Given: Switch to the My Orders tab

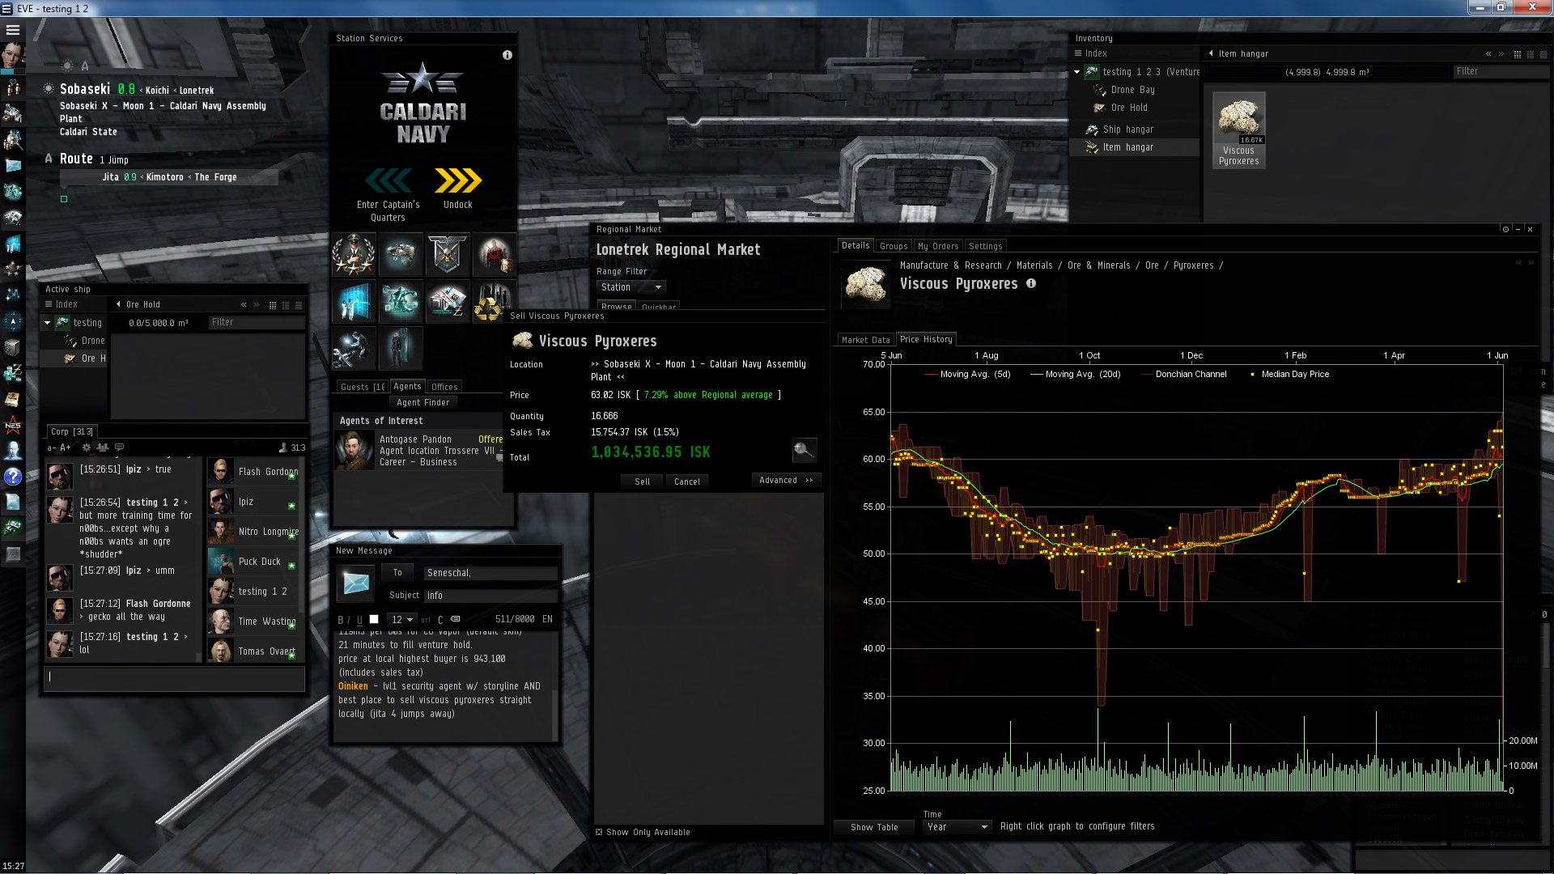Looking at the screenshot, I should 937,246.
